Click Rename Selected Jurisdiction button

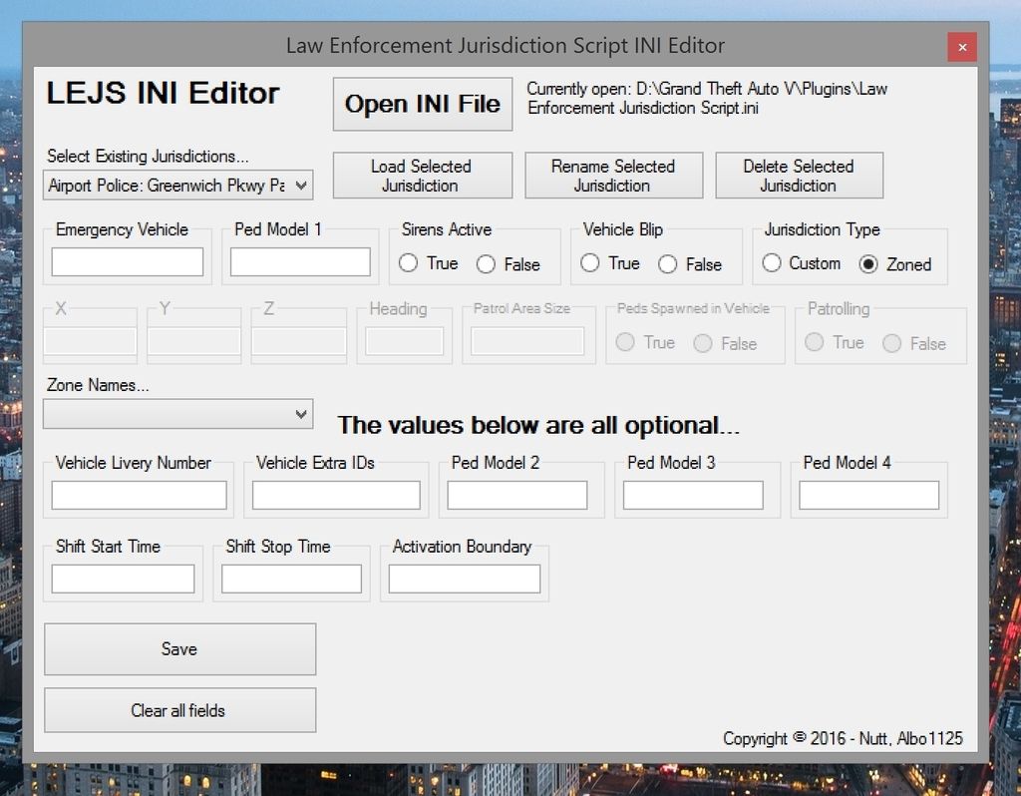tap(613, 176)
